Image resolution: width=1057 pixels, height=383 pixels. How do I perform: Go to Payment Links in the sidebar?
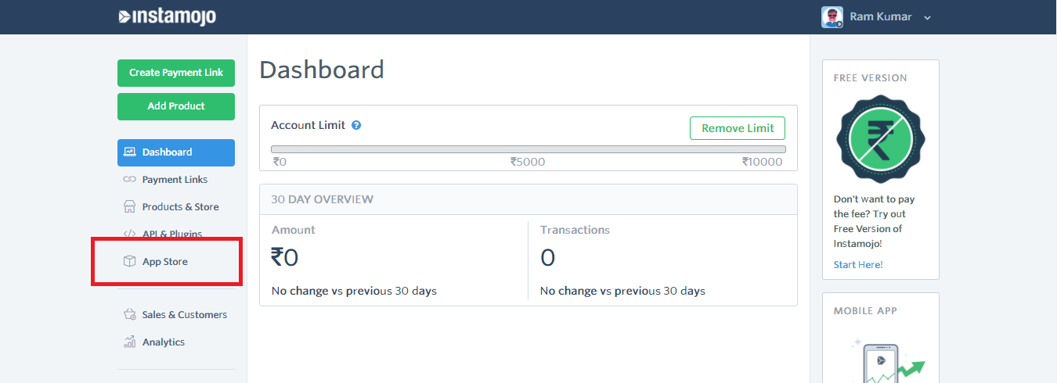[175, 180]
